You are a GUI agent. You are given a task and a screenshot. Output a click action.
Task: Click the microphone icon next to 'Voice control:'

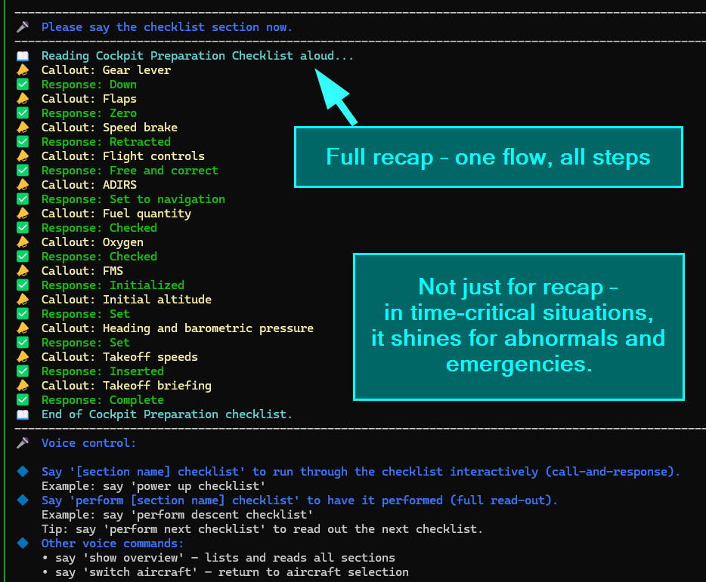pos(23,443)
